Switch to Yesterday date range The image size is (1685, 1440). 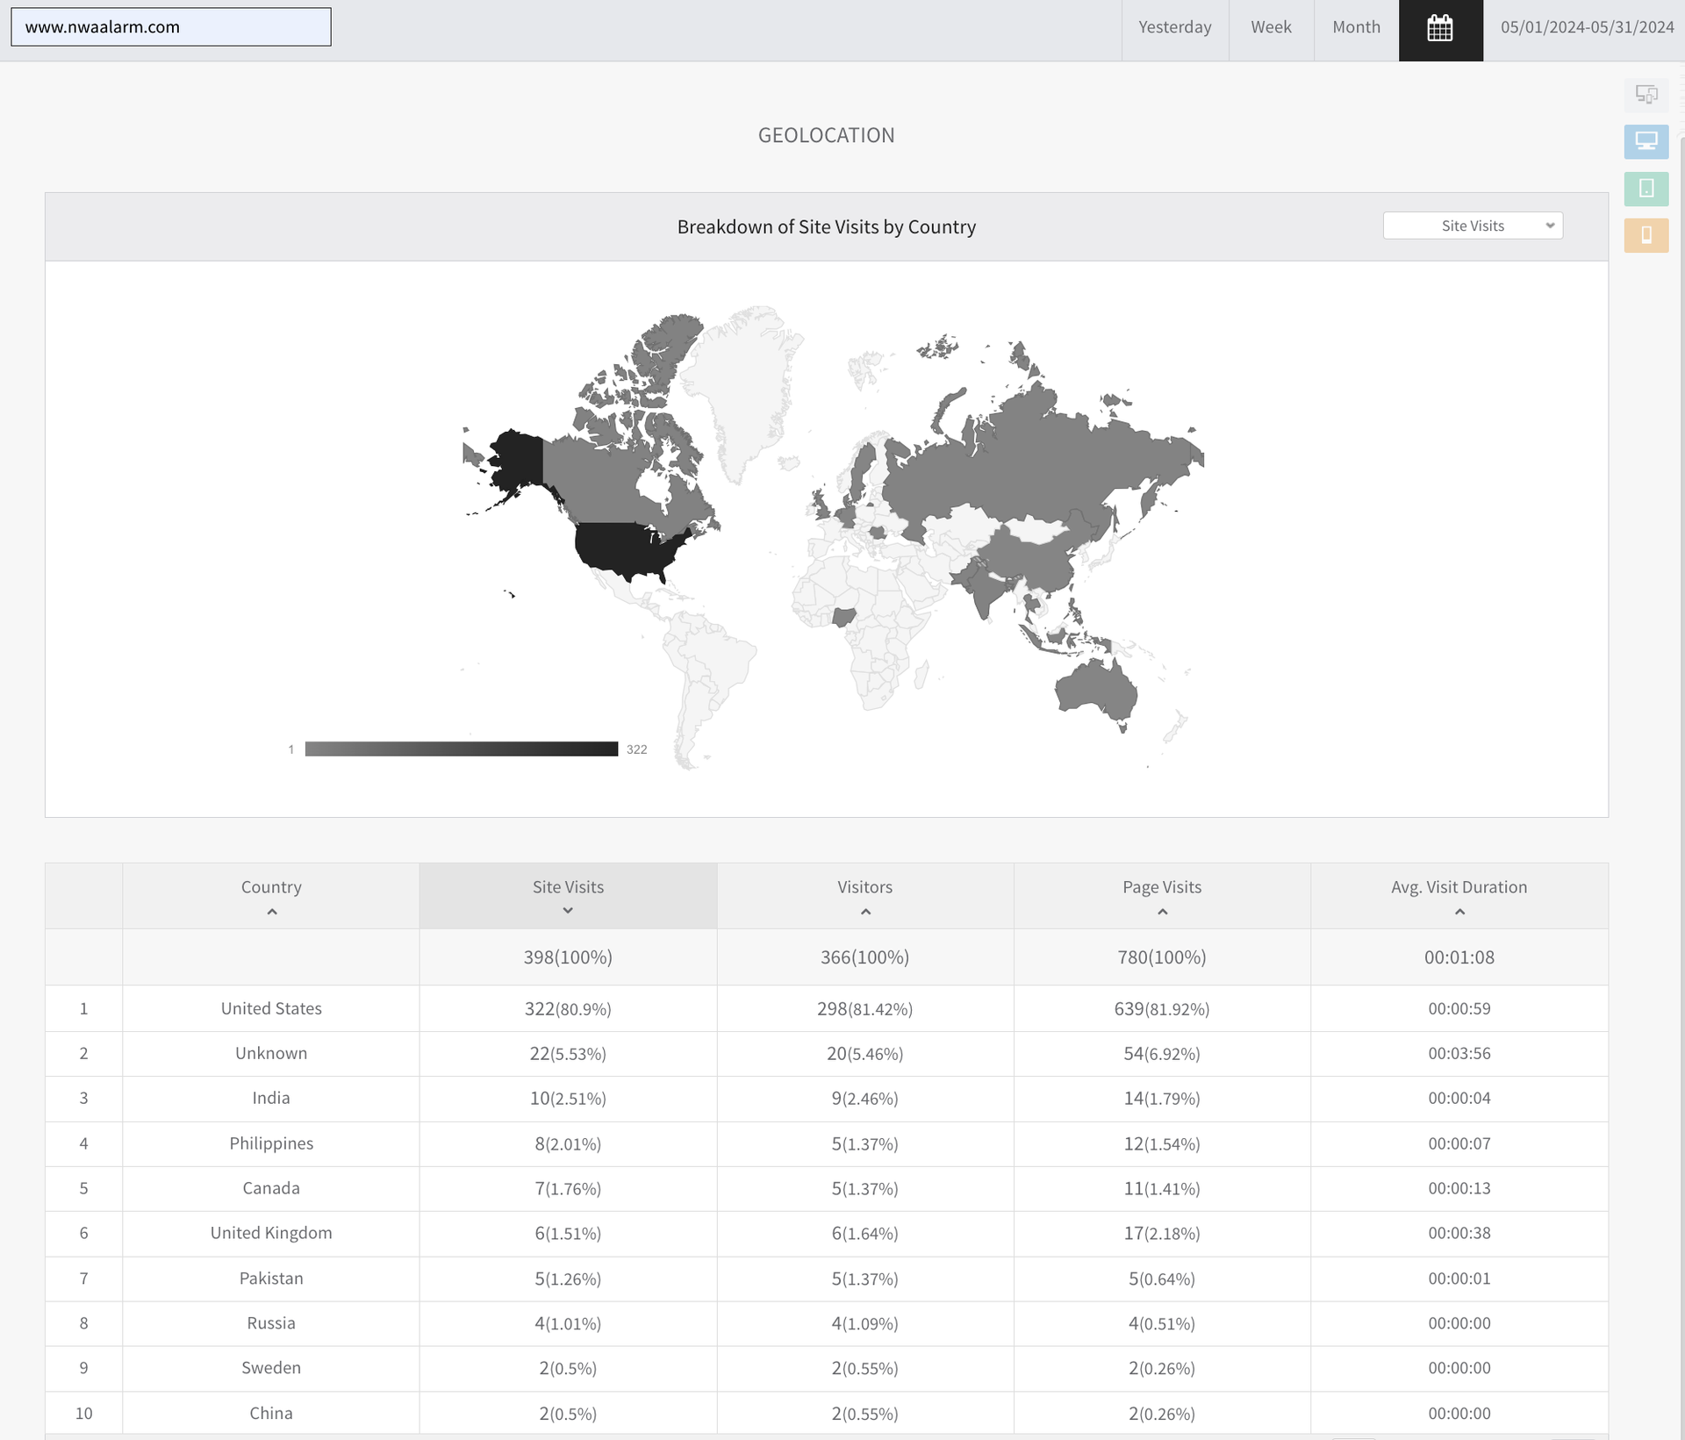tap(1174, 28)
